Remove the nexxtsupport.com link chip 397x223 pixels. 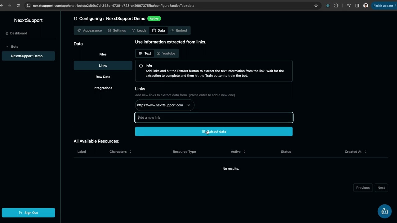tap(188, 105)
